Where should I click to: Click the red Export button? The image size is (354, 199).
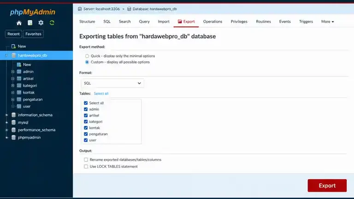point(327,186)
